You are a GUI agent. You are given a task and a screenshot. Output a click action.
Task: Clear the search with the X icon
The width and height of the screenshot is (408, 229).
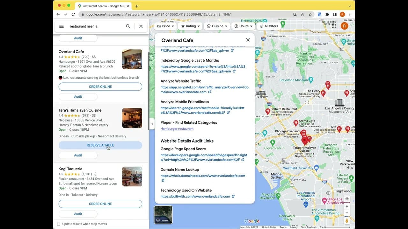[x=141, y=26]
